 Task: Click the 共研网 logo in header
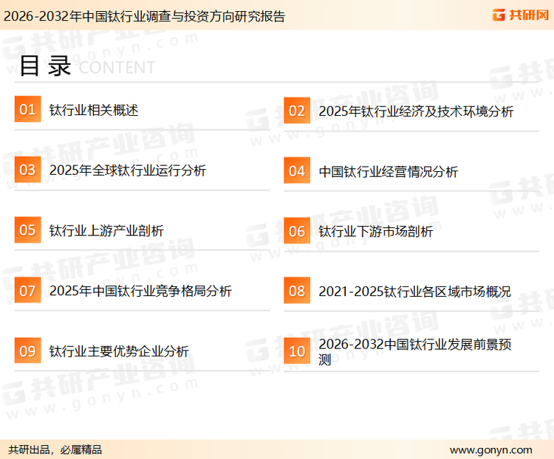point(521,15)
